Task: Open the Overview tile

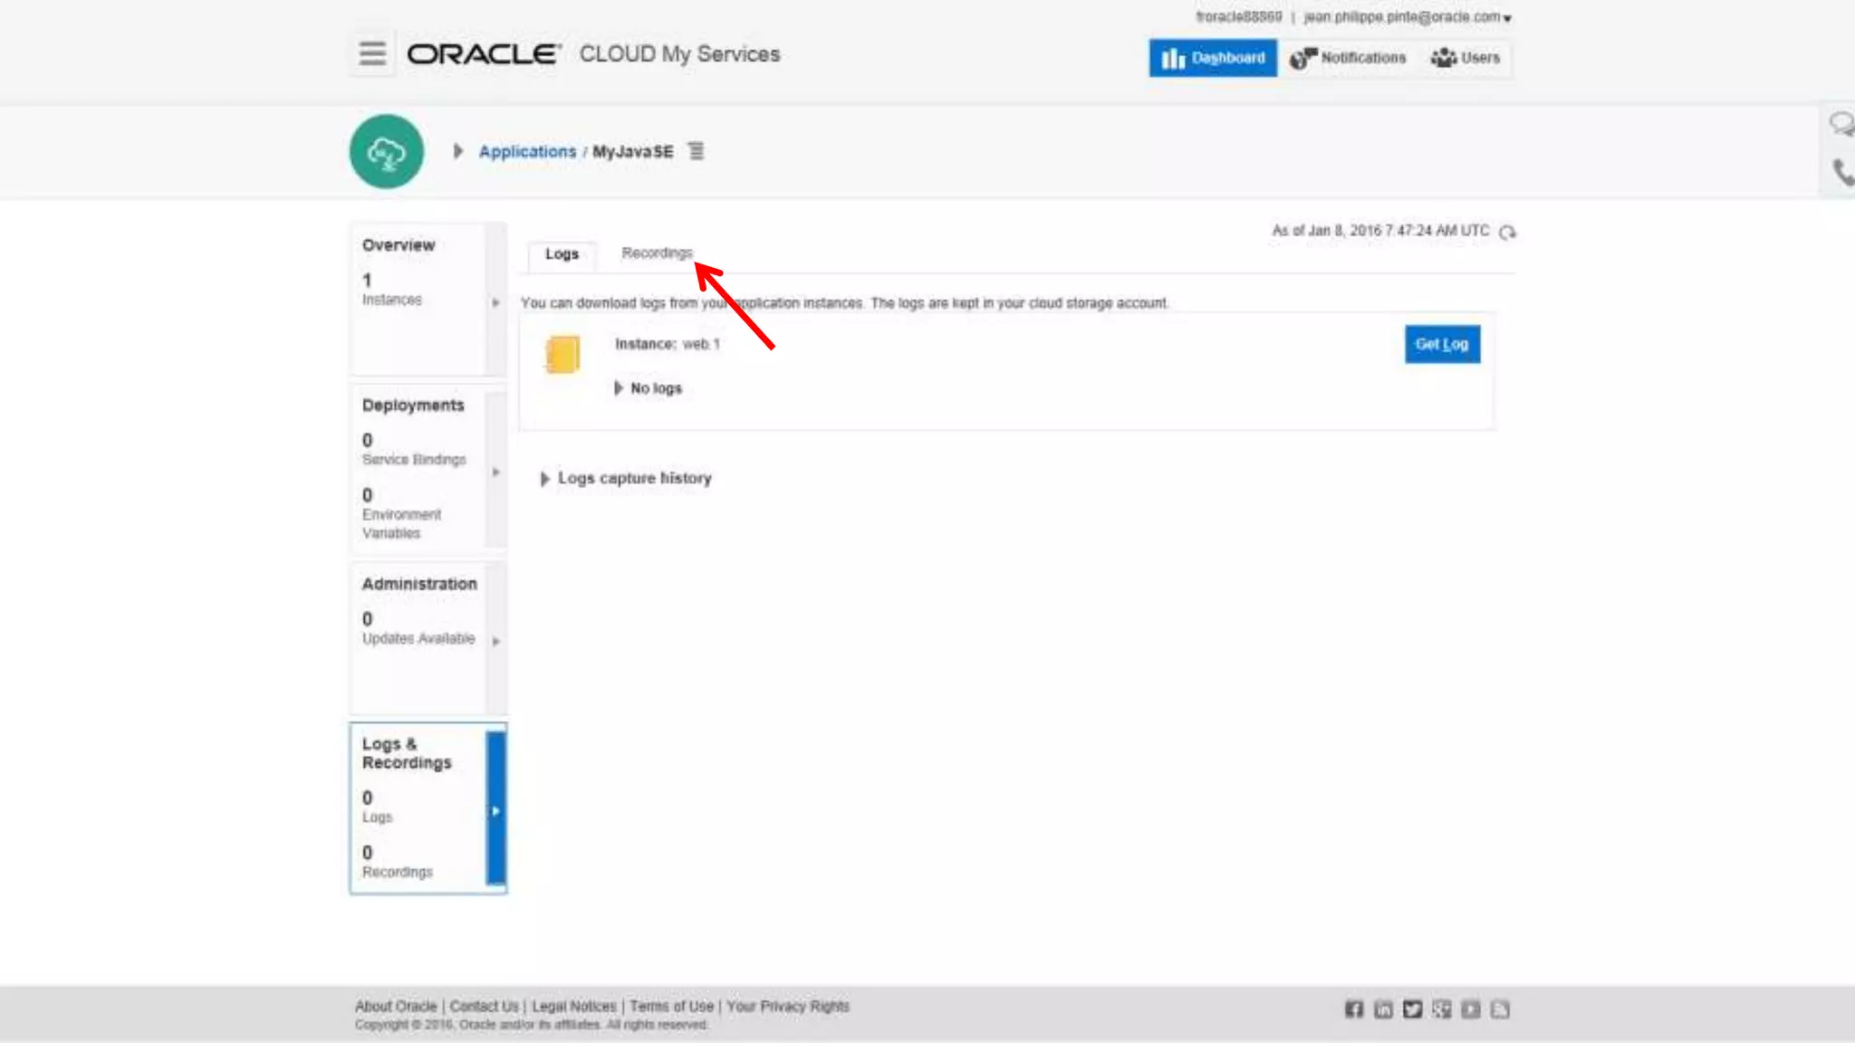Action: coord(428,299)
